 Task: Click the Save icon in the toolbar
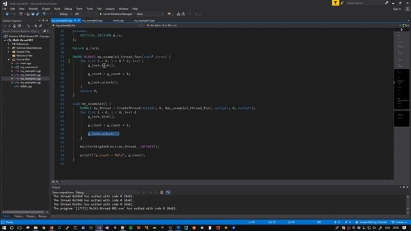pos(33,14)
